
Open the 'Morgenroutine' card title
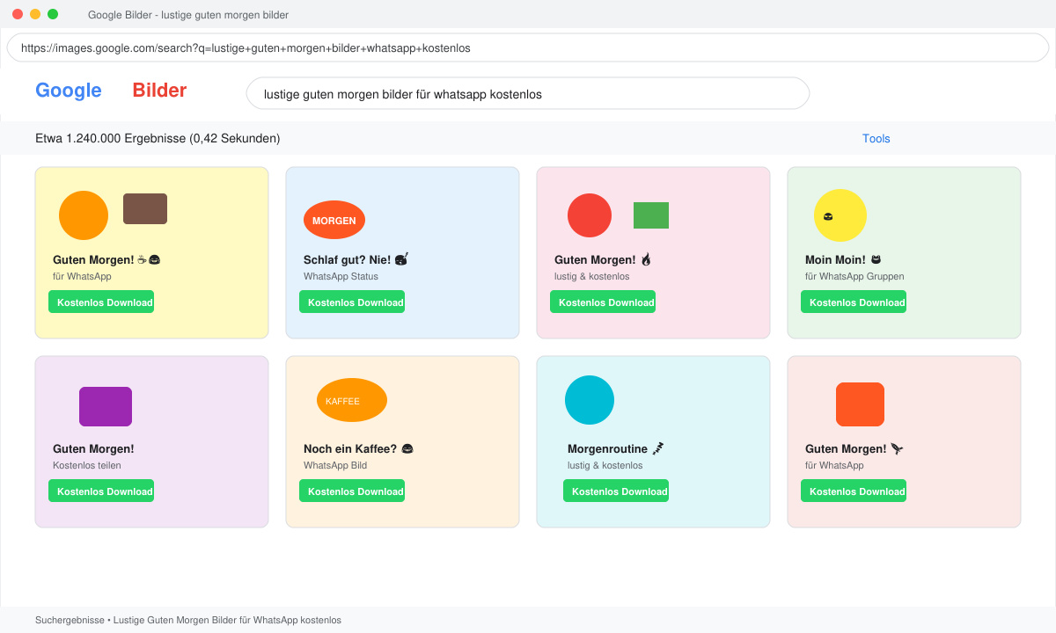(x=615, y=448)
